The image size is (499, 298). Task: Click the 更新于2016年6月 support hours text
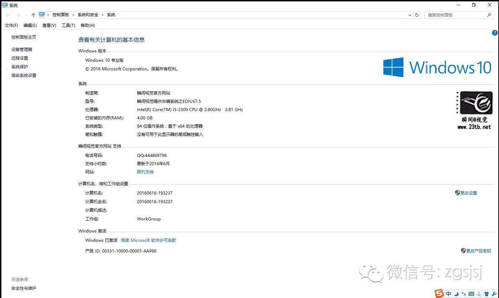point(153,164)
